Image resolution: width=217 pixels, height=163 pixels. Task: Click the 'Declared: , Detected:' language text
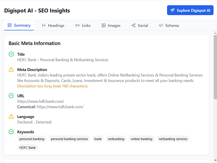click(35, 122)
